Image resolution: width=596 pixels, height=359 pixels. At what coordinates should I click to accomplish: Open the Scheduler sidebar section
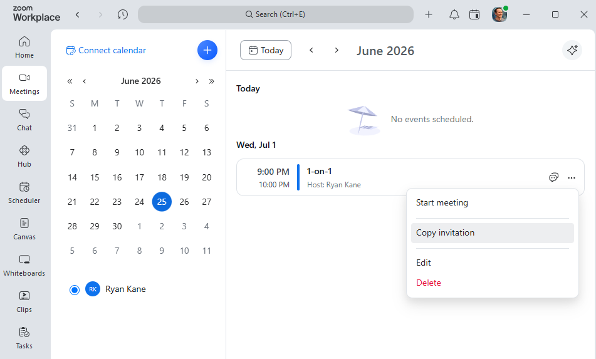pos(24,192)
